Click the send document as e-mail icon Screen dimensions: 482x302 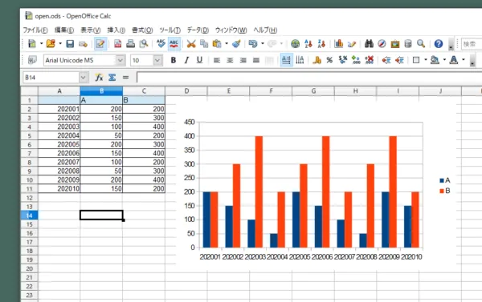click(83, 44)
